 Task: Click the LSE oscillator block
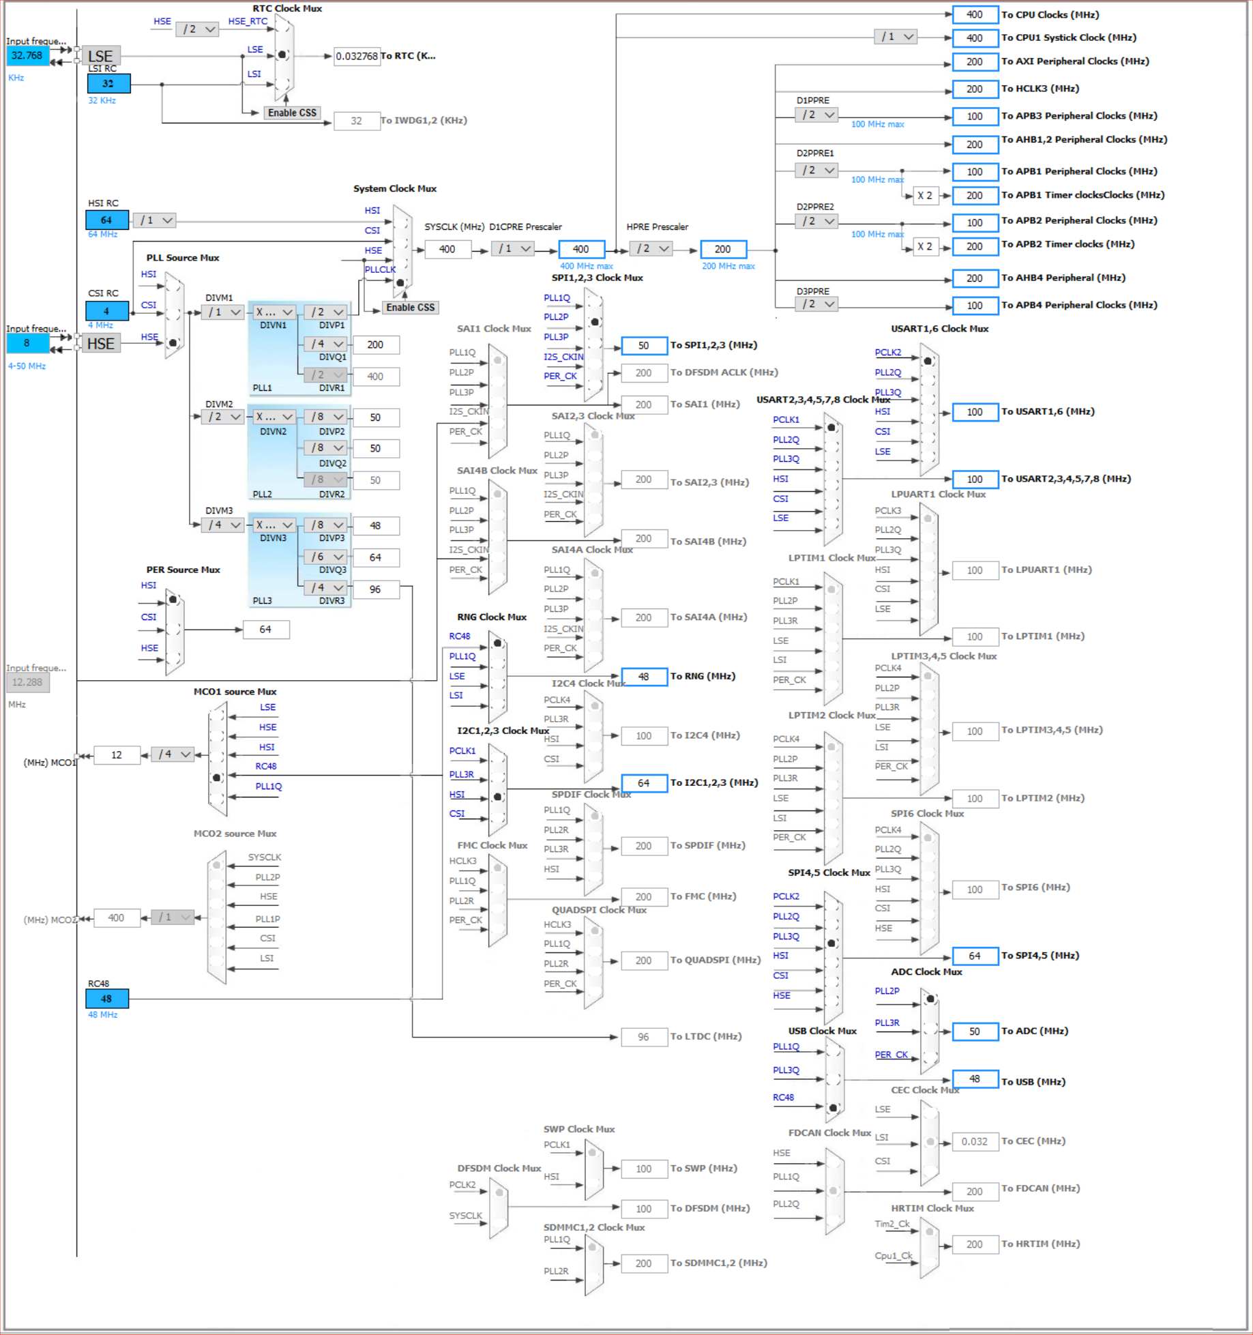pyautogui.click(x=100, y=56)
